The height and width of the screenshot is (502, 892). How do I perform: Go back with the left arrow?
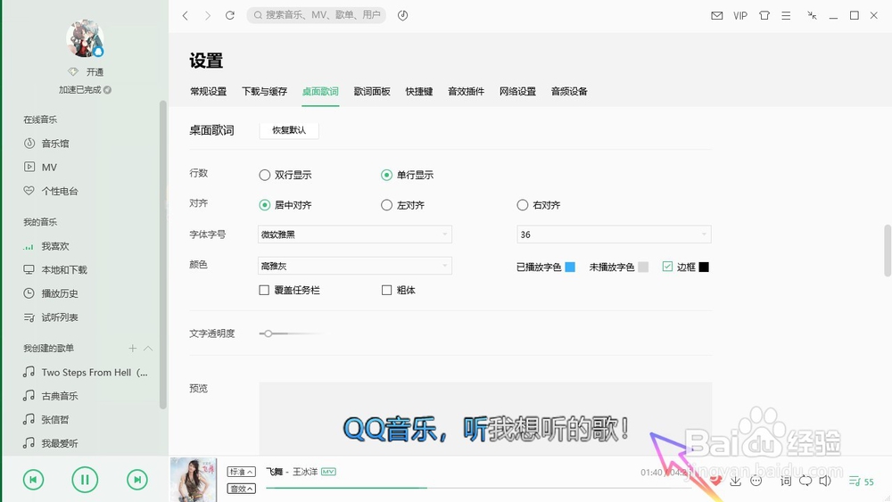pyautogui.click(x=186, y=15)
